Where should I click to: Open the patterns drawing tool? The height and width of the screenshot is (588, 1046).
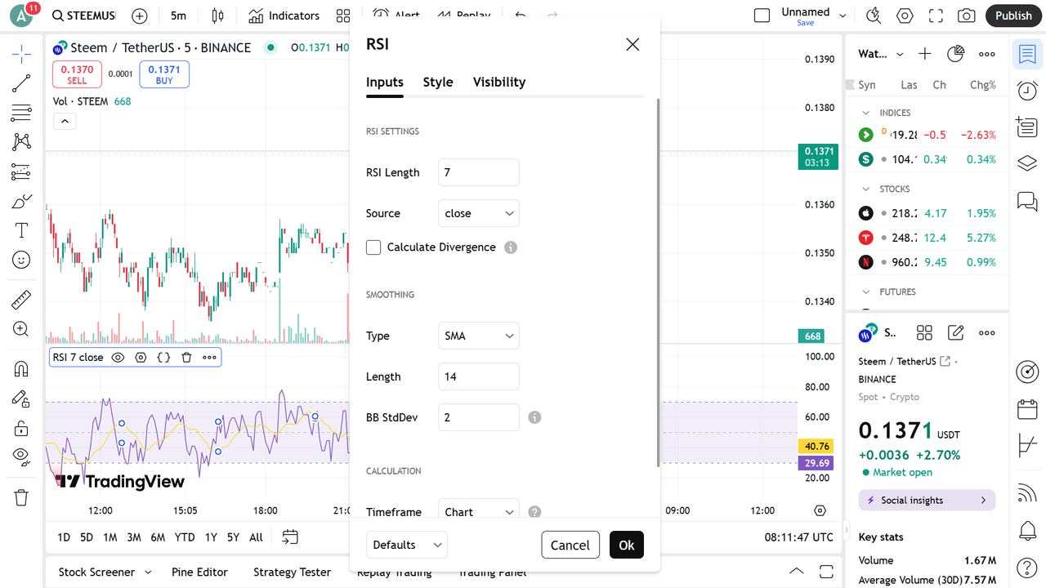tap(21, 142)
